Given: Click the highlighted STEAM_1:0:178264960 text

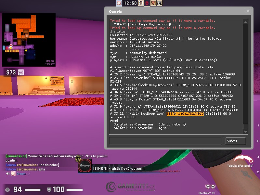Looking at the screenshot, I should 185,114.
